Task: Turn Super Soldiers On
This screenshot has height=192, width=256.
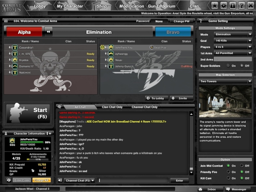Action: (x=228, y=66)
